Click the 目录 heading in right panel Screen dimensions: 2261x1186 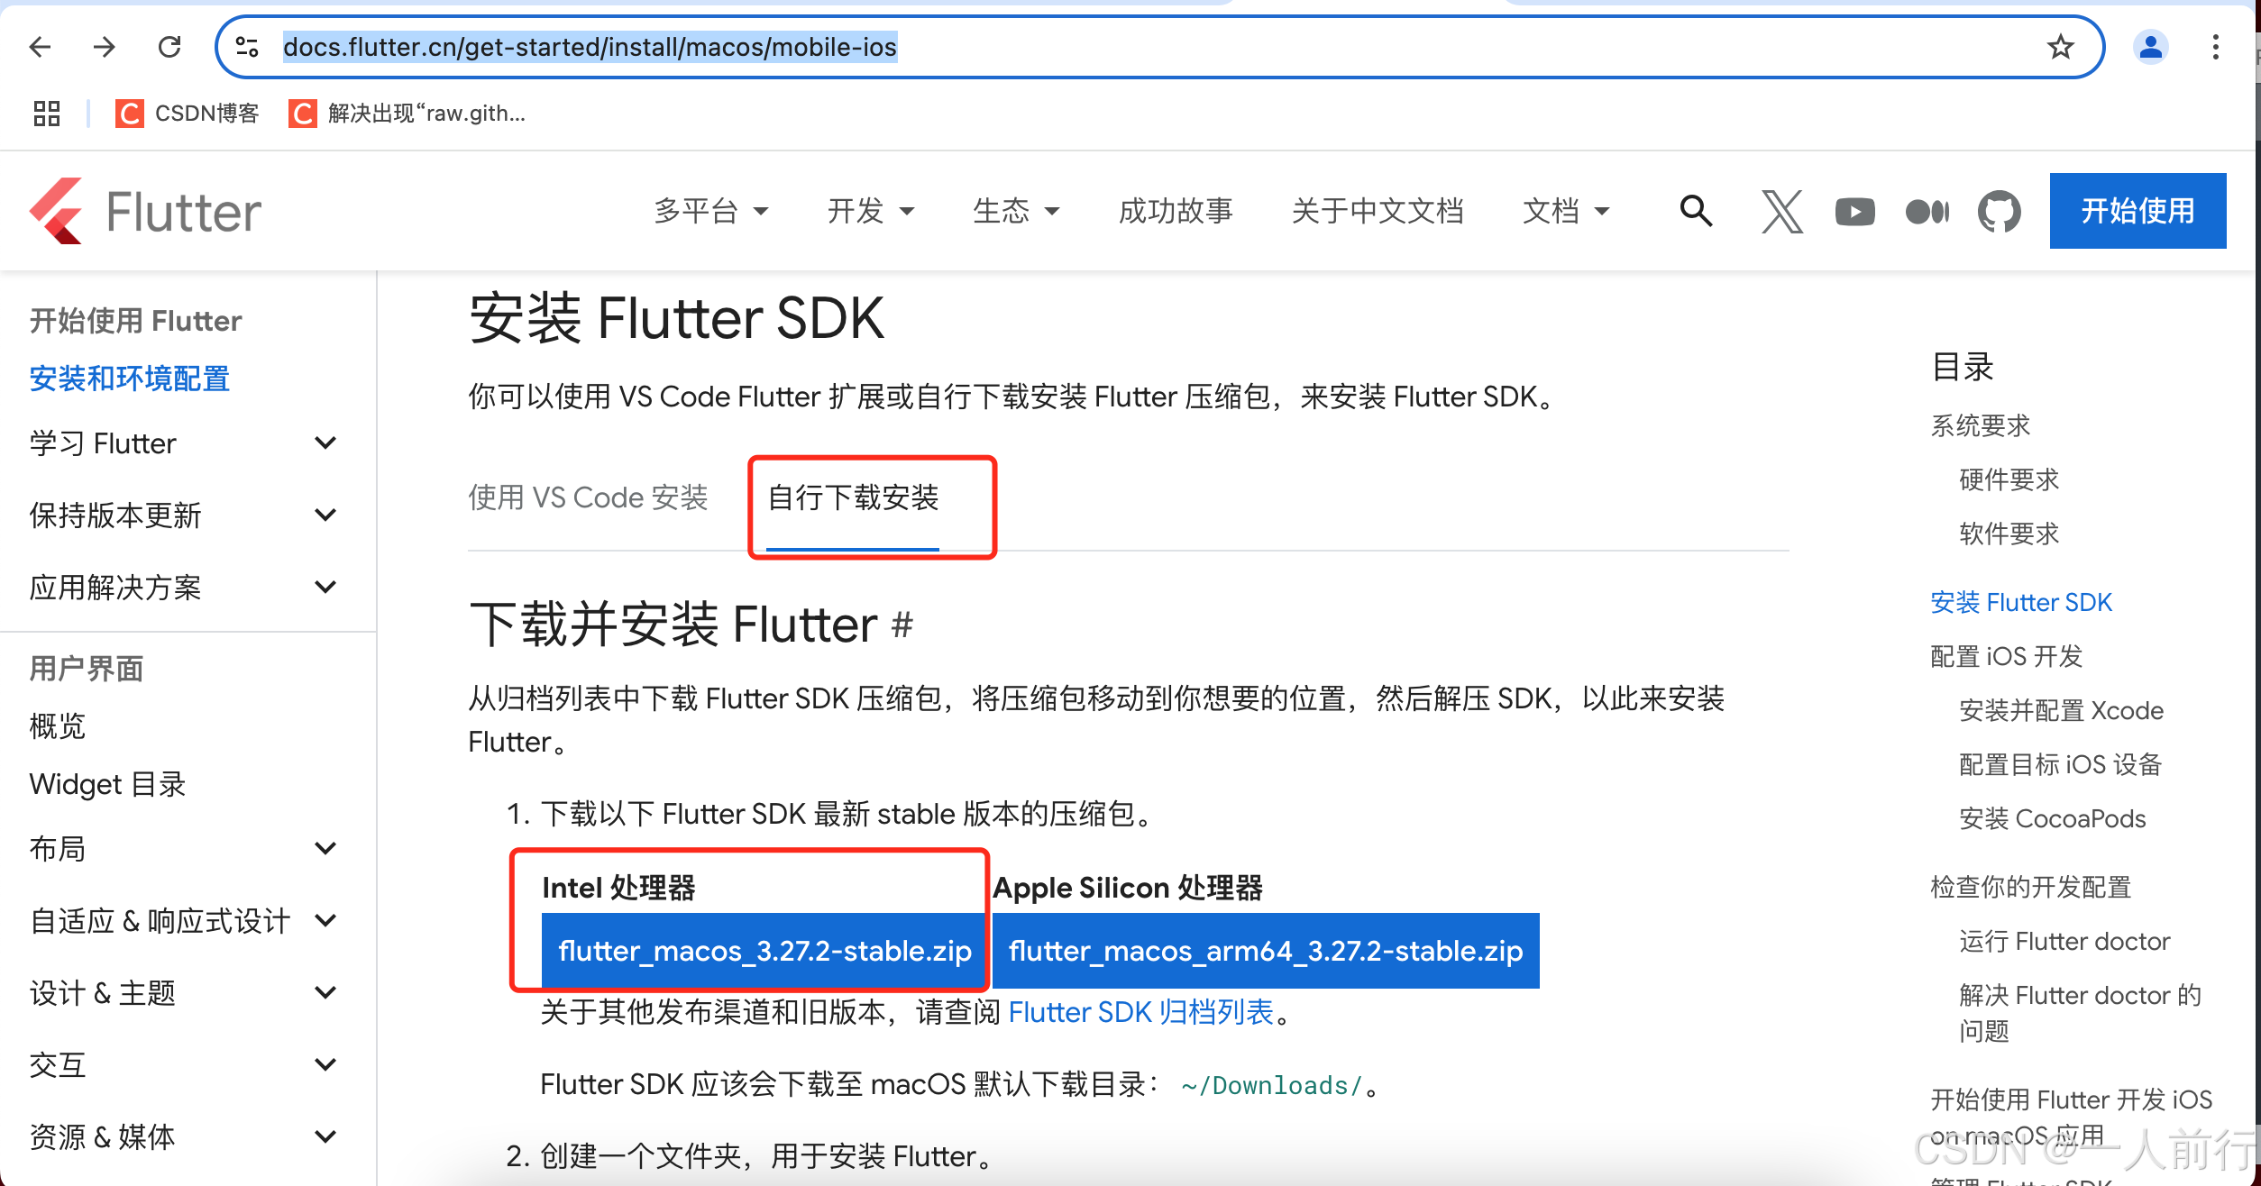click(x=1962, y=367)
